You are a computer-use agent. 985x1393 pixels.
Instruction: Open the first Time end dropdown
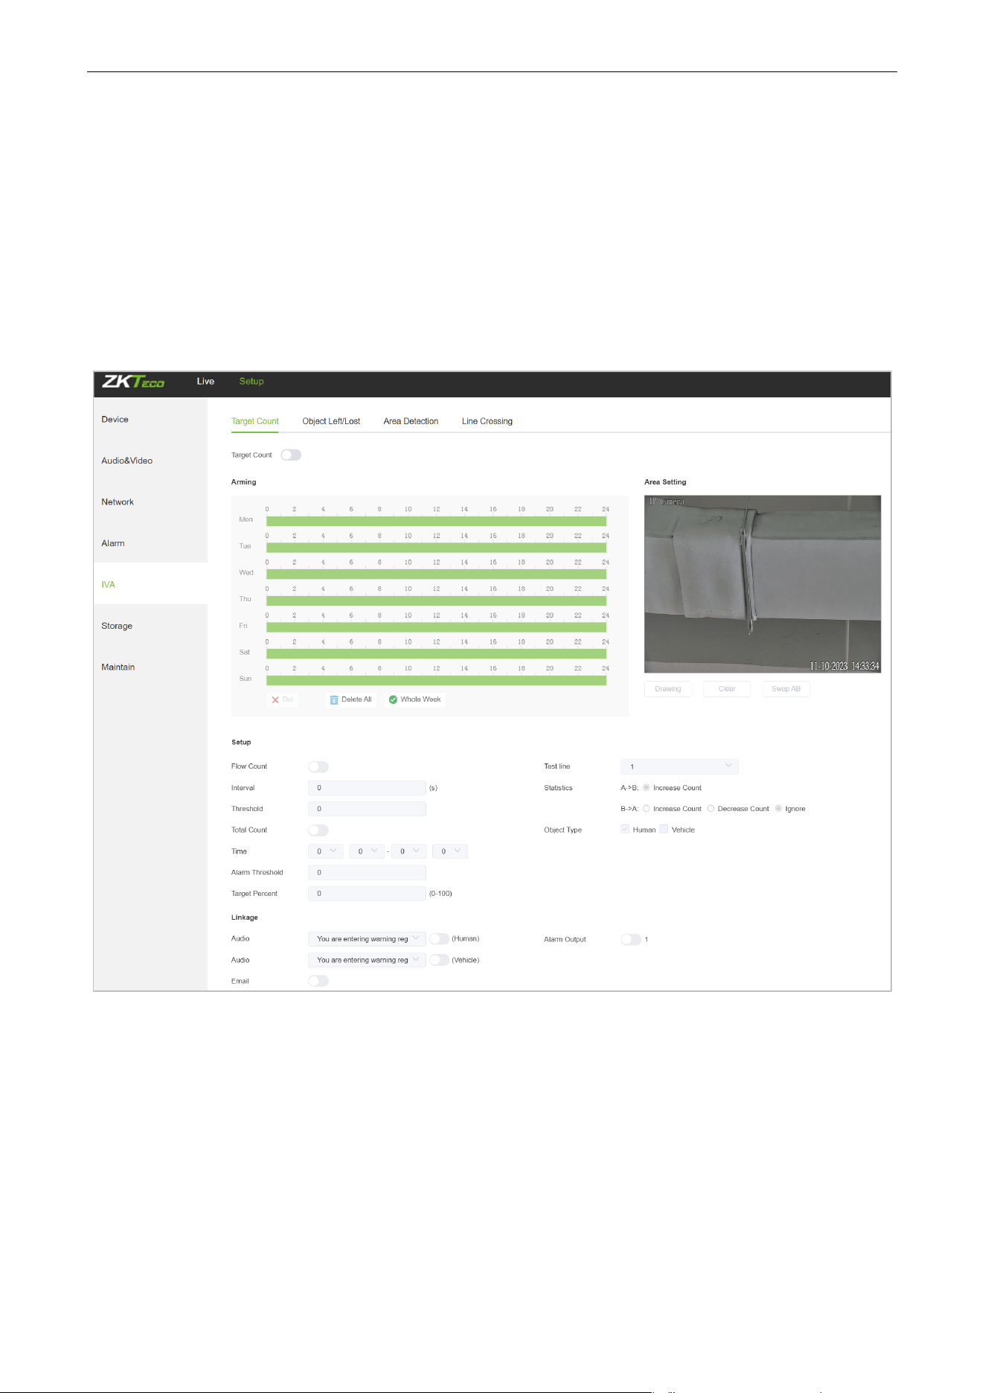(x=409, y=851)
